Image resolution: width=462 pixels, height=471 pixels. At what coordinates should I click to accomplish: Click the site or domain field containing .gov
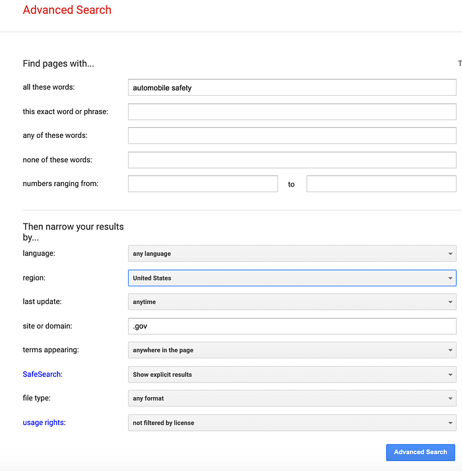click(292, 327)
